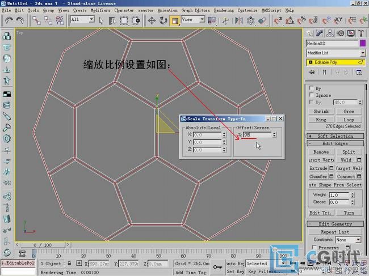Click the Redo arrow icon
Viewport: 369px width, 276px height.
[20, 20]
